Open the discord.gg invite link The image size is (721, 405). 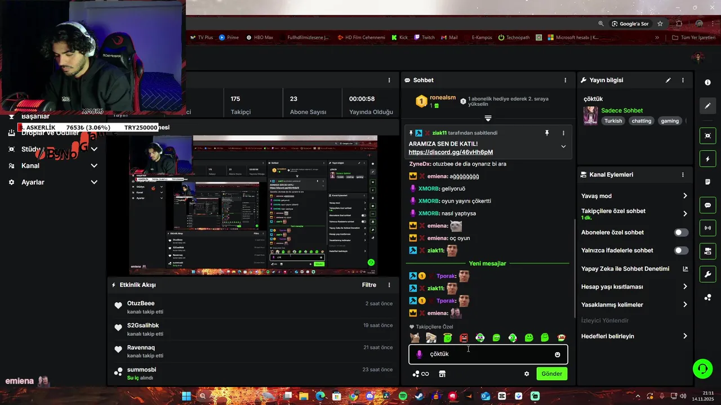tap(451, 152)
